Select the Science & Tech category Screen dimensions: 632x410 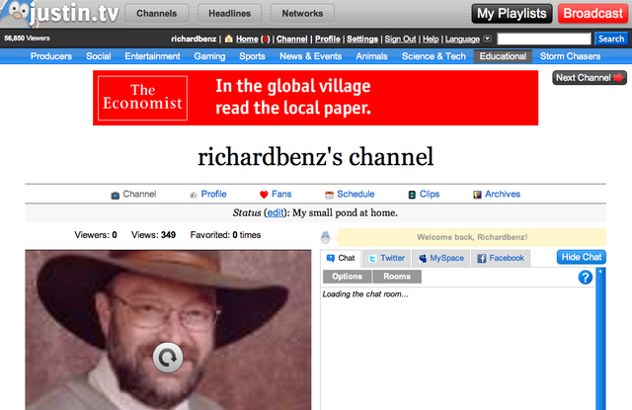(x=434, y=56)
